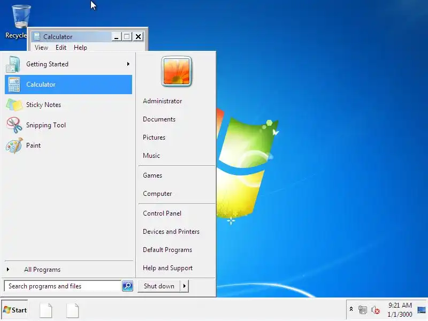Viewport: 428px width, 321px height.
Task: Open Shut down options arrow
Action: pos(185,286)
